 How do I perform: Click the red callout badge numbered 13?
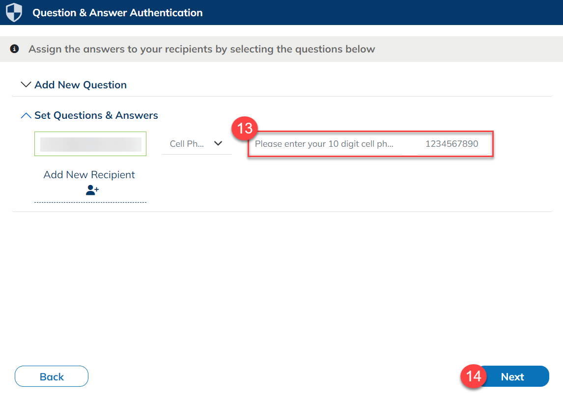click(x=244, y=128)
